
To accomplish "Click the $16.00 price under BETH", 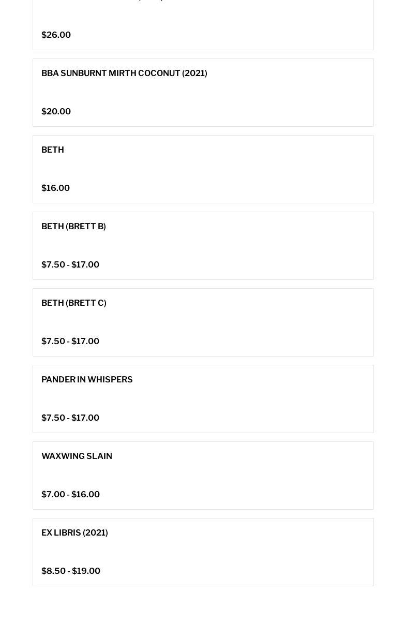I will tap(55, 188).
